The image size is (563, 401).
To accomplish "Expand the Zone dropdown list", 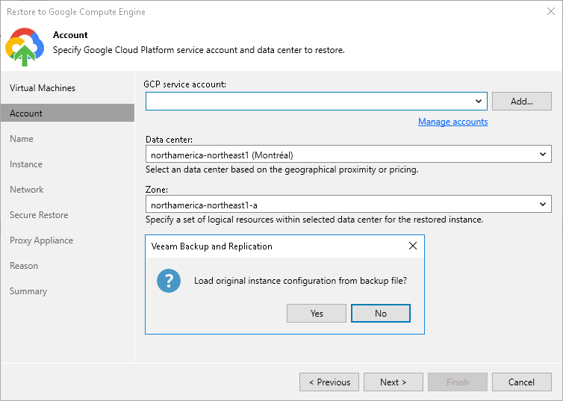I will pyautogui.click(x=543, y=205).
